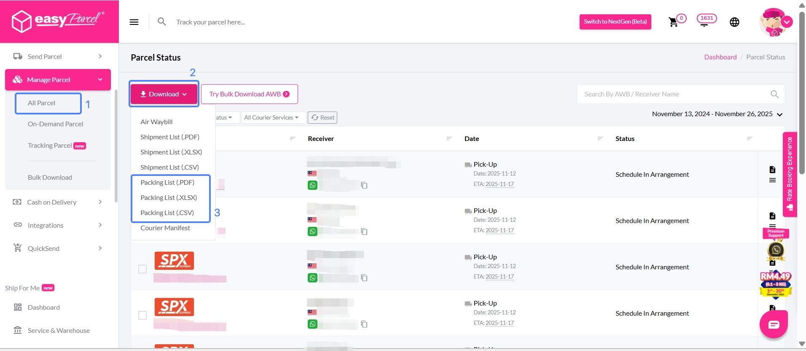Choose Courier Manifest in download menu
The height and width of the screenshot is (351, 806).
pyautogui.click(x=165, y=228)
